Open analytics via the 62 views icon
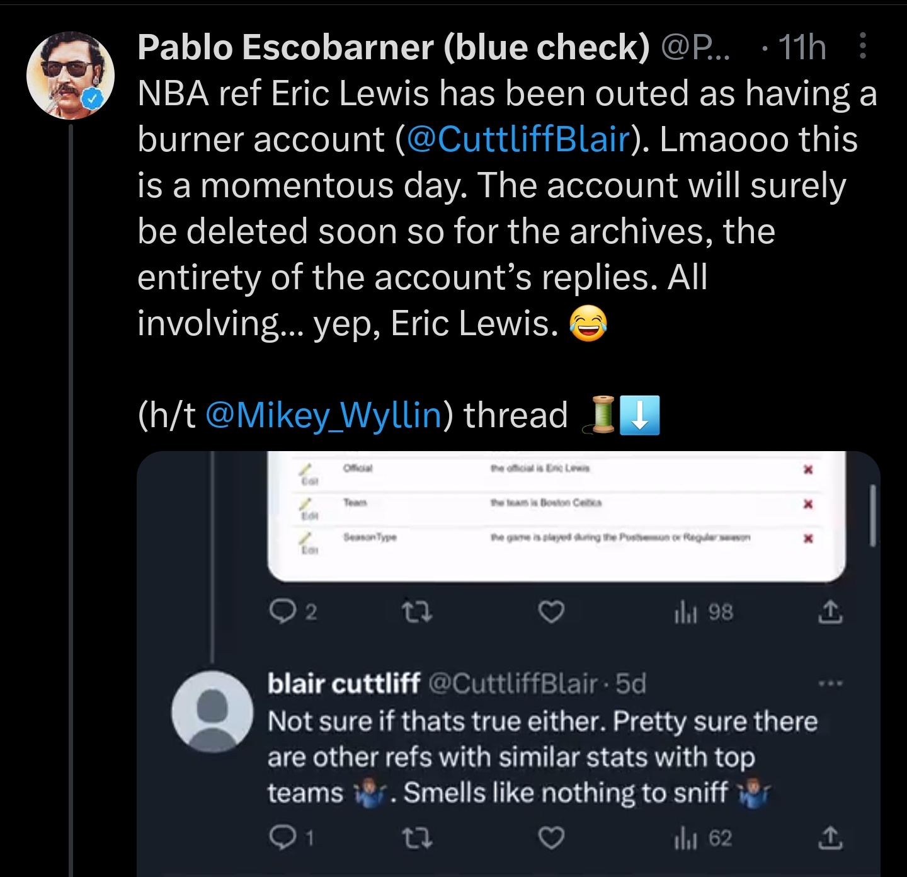907x877 pixels. [x=685, y=837]
